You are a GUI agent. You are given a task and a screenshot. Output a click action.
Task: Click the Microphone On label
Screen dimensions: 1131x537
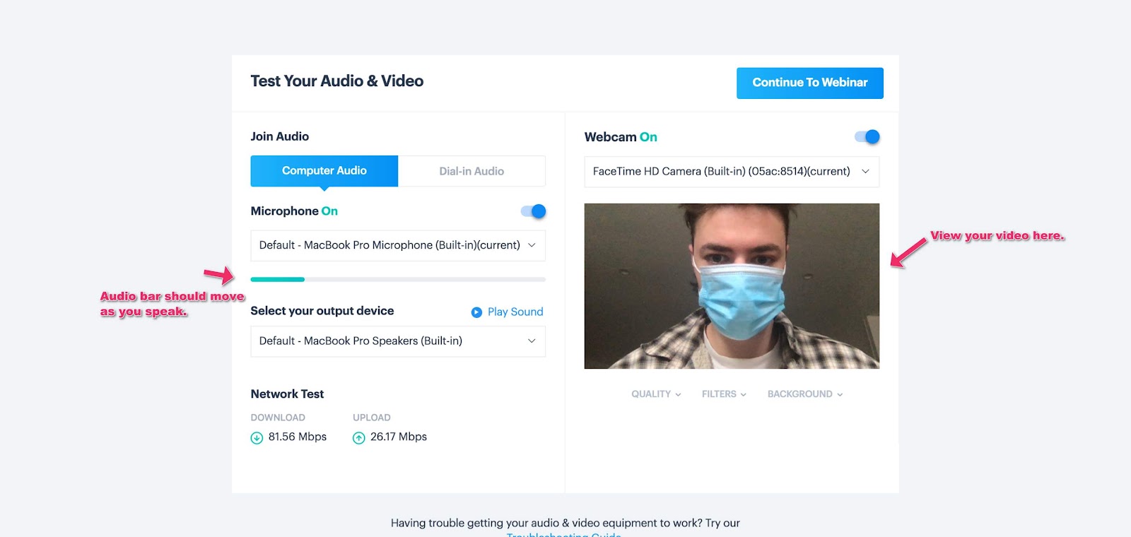pyautogui.click(x=294, y=211)
